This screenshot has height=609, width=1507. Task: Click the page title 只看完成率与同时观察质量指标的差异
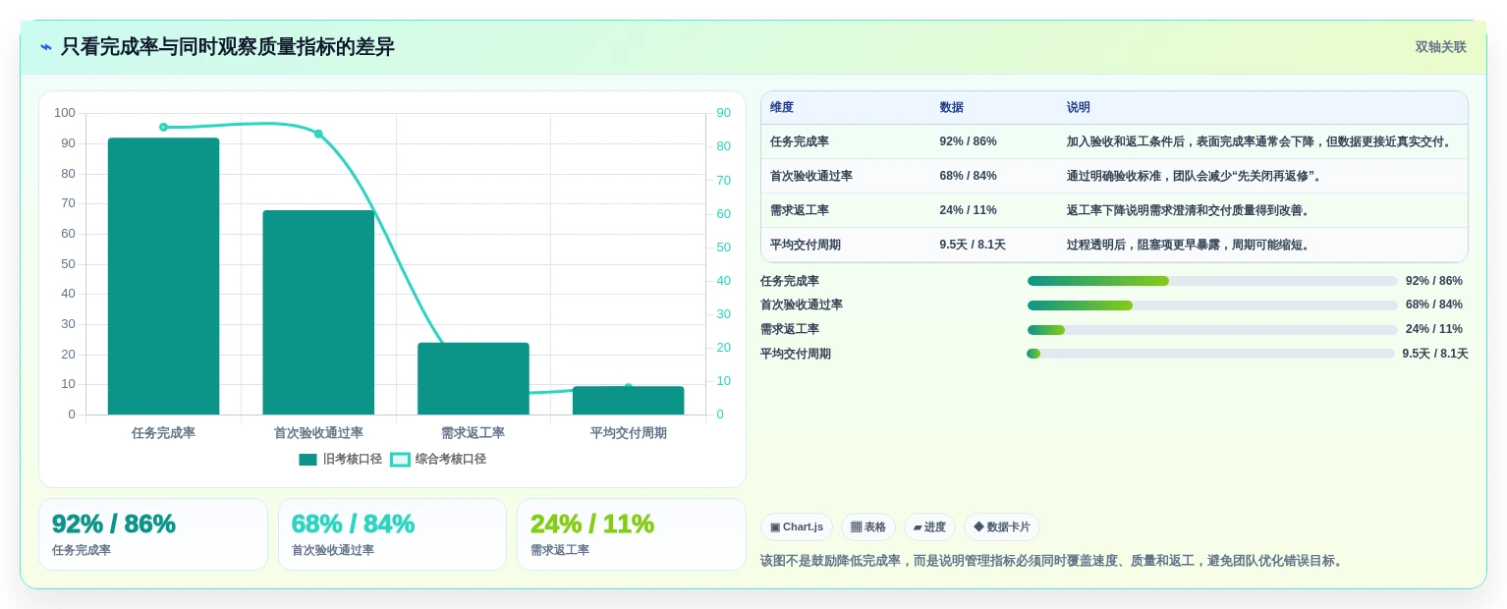(x=228, y=47)
